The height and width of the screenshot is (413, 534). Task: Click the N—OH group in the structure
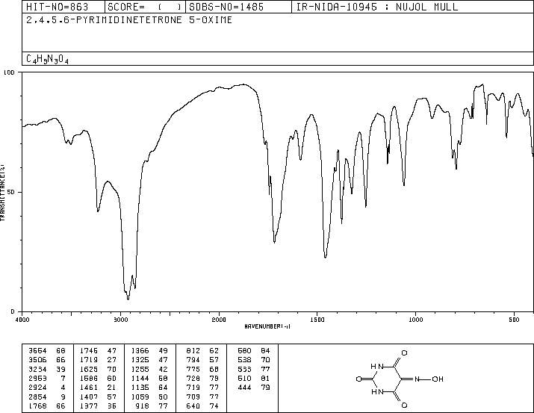coord(429,379)
